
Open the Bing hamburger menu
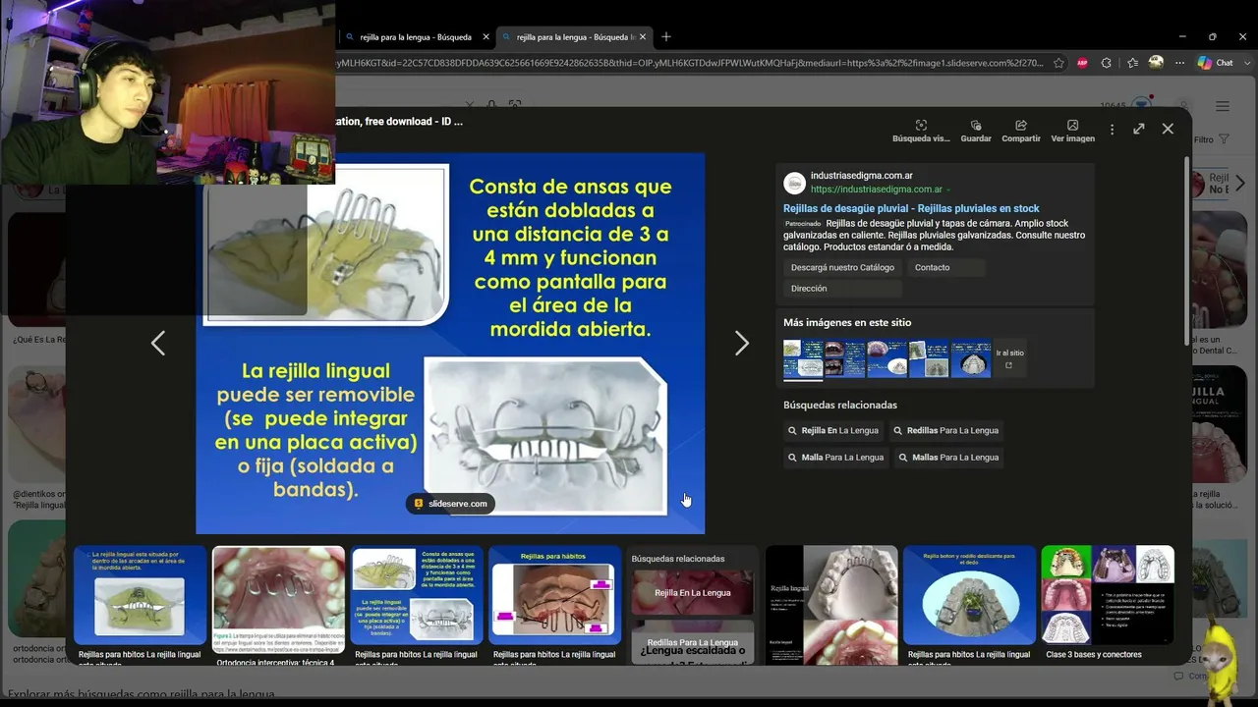[x=1223, y=106]
